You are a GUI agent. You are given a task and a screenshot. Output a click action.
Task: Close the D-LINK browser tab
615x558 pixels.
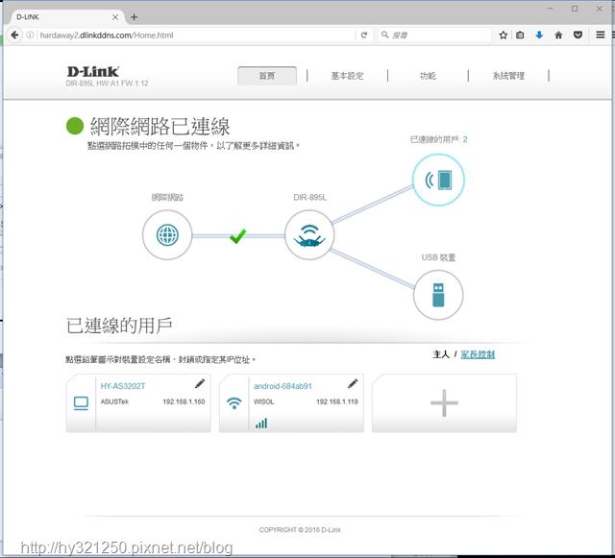tap(115, 17)
